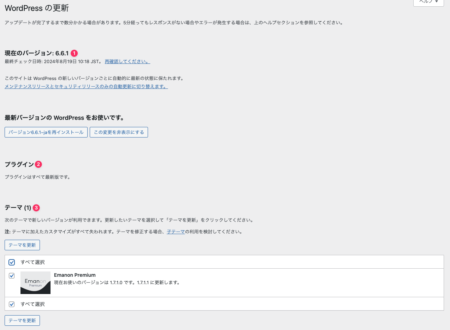The height and width of the screenshot is (330, 450).
Task: Click the すべて選択 label in the table header
Action: tap(32, 262)
